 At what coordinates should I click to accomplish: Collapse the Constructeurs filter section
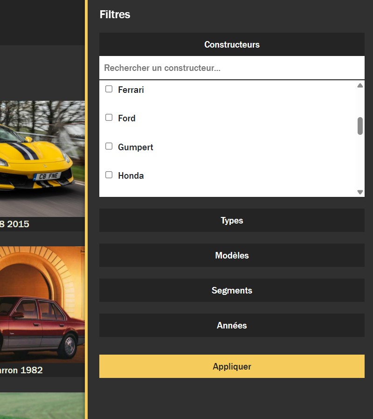[x=232, y=45]
